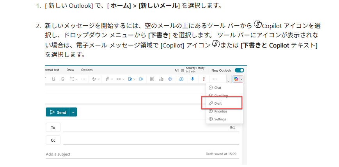Screen dimensions: 339x167
Task: Show the Bcc field link
Action: coord(233,128)
